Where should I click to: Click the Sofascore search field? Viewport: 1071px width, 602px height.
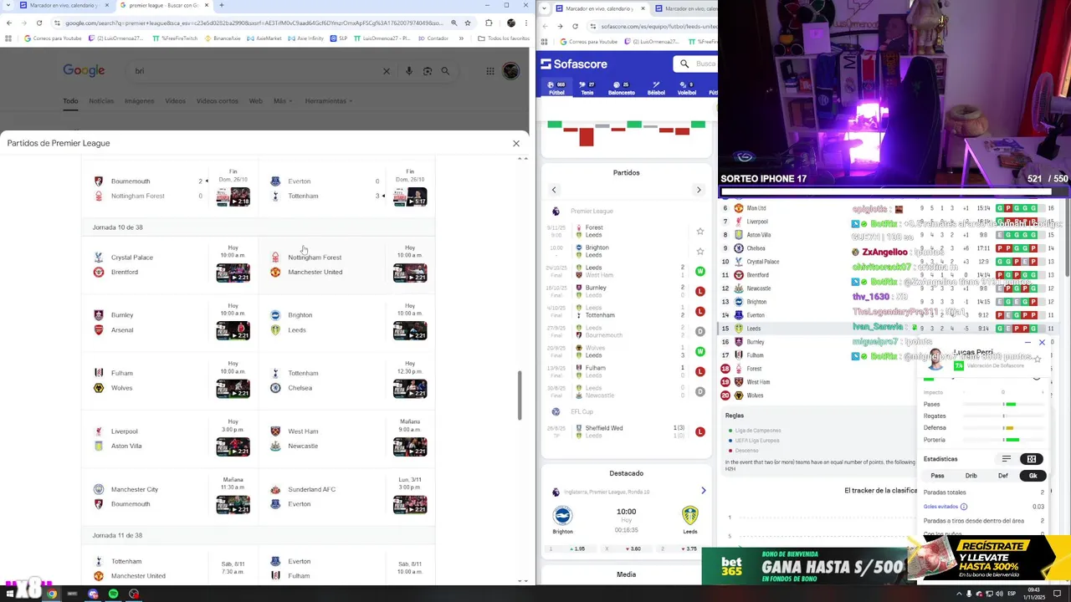(695, 64)
